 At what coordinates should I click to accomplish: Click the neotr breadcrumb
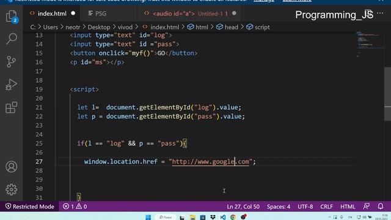(x=73, y=27)
